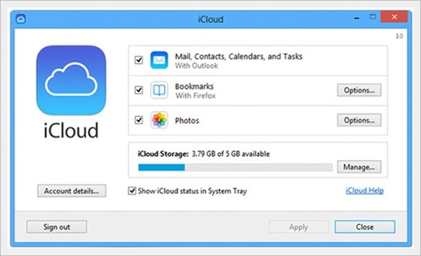421x256 pixels.
Task: Click the large iCloud wordmark under logo
Action: tap(71, 131)
